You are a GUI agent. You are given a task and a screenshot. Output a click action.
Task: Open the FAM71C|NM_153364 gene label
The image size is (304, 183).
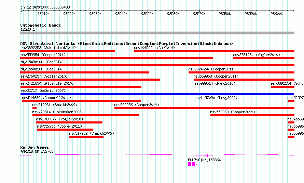[204, 160]
